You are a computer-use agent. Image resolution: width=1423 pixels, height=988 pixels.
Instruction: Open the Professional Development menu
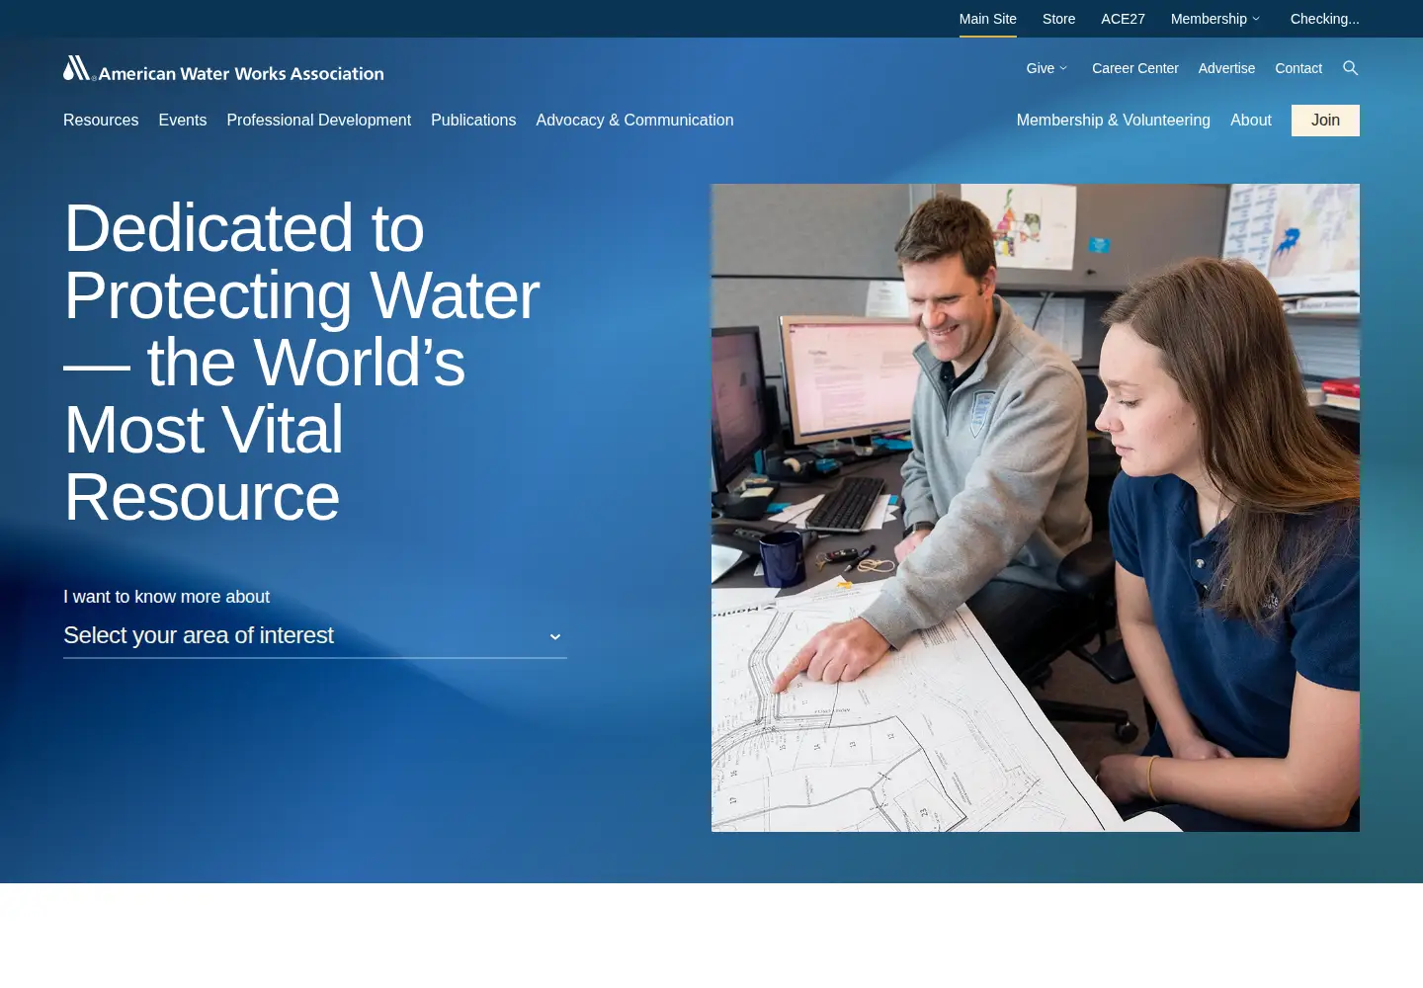click(318, 120)
